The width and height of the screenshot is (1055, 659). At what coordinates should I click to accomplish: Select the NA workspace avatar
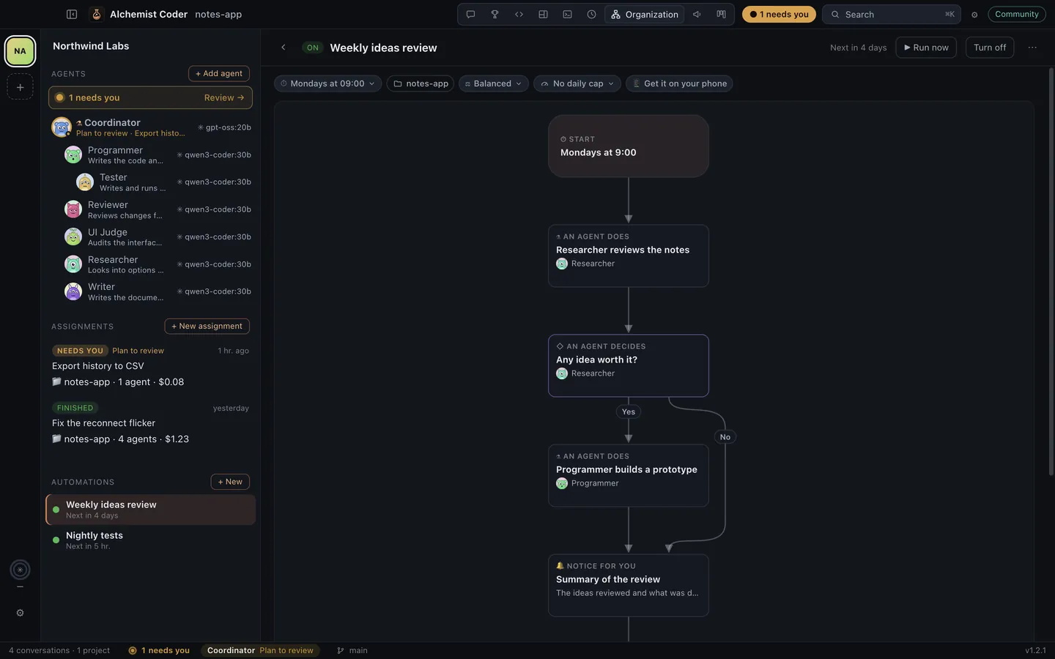(20, 51)
